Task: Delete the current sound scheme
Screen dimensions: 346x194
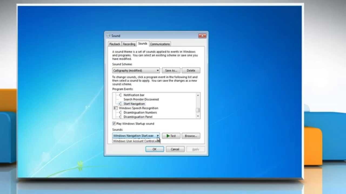Action: [x=191, y=71]
